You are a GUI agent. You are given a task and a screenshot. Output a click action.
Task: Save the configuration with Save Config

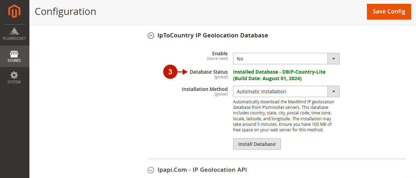tap(389, 12)
